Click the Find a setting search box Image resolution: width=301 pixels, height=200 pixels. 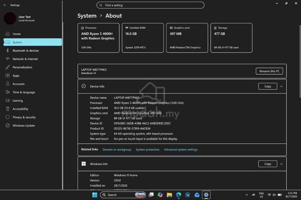coord(150,5)
